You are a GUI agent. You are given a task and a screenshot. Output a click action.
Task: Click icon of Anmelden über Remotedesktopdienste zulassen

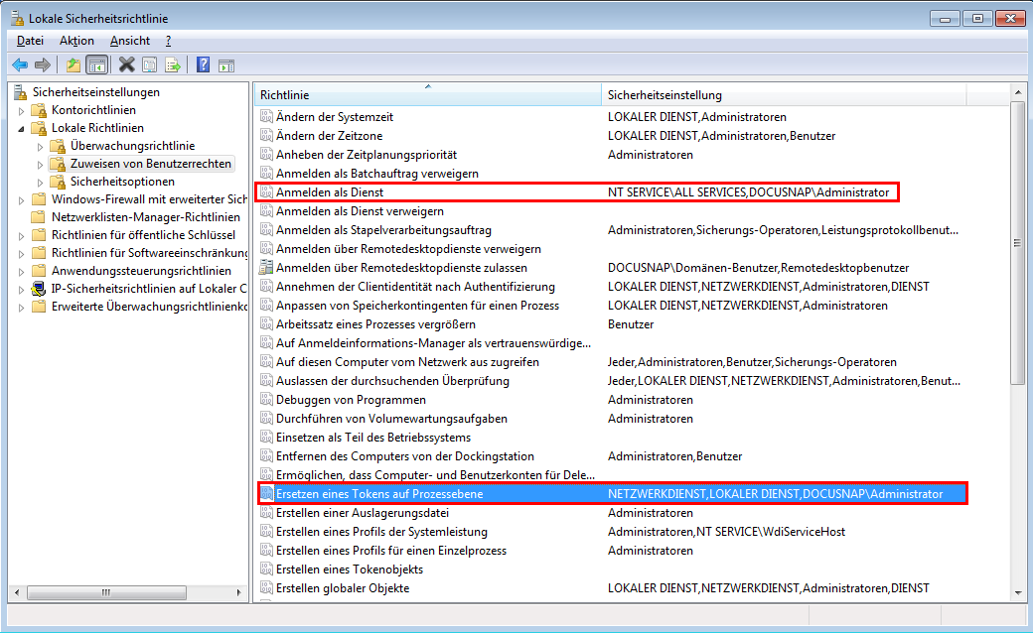tap(266, 268)
